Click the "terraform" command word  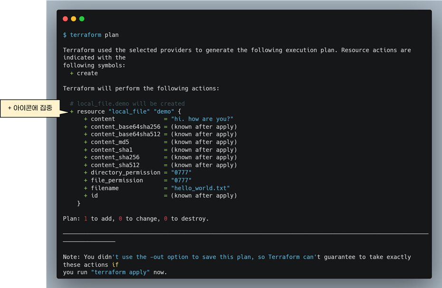point(86,35)
